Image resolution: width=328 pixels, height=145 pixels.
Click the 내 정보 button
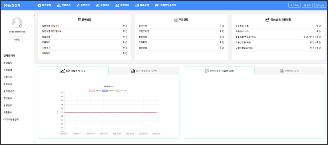pyautogui.click(x=308, y=5)
